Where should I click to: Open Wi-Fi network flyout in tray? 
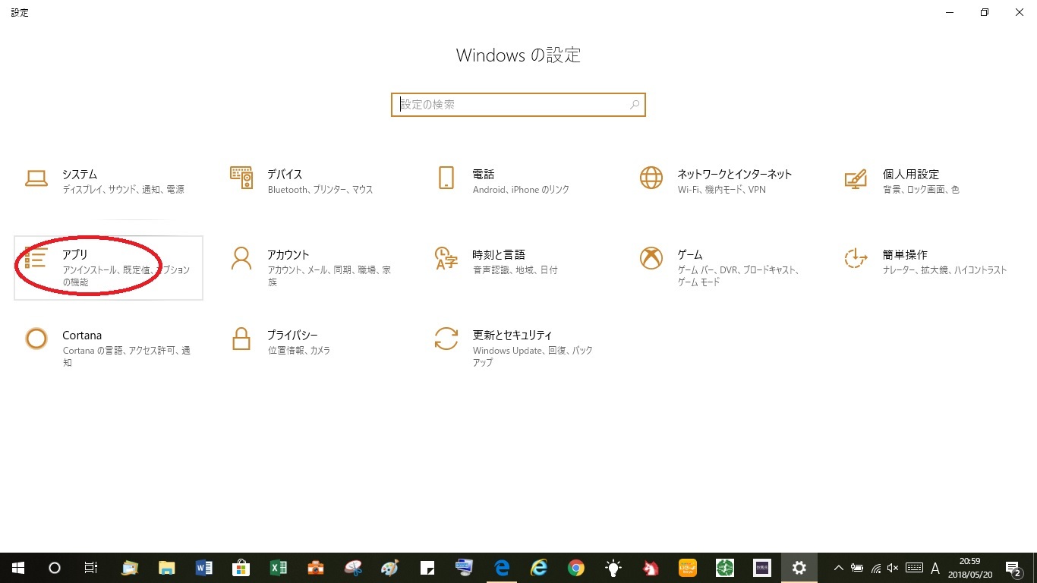[x=875, y=568]
